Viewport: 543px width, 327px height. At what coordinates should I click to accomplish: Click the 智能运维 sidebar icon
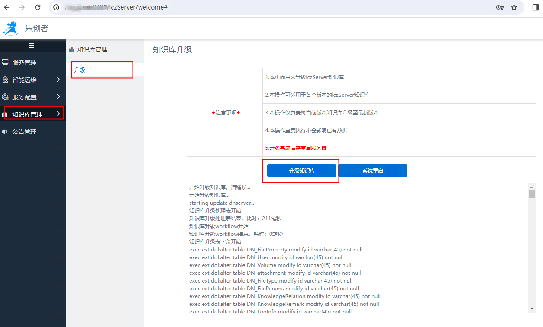click(5, 79)
